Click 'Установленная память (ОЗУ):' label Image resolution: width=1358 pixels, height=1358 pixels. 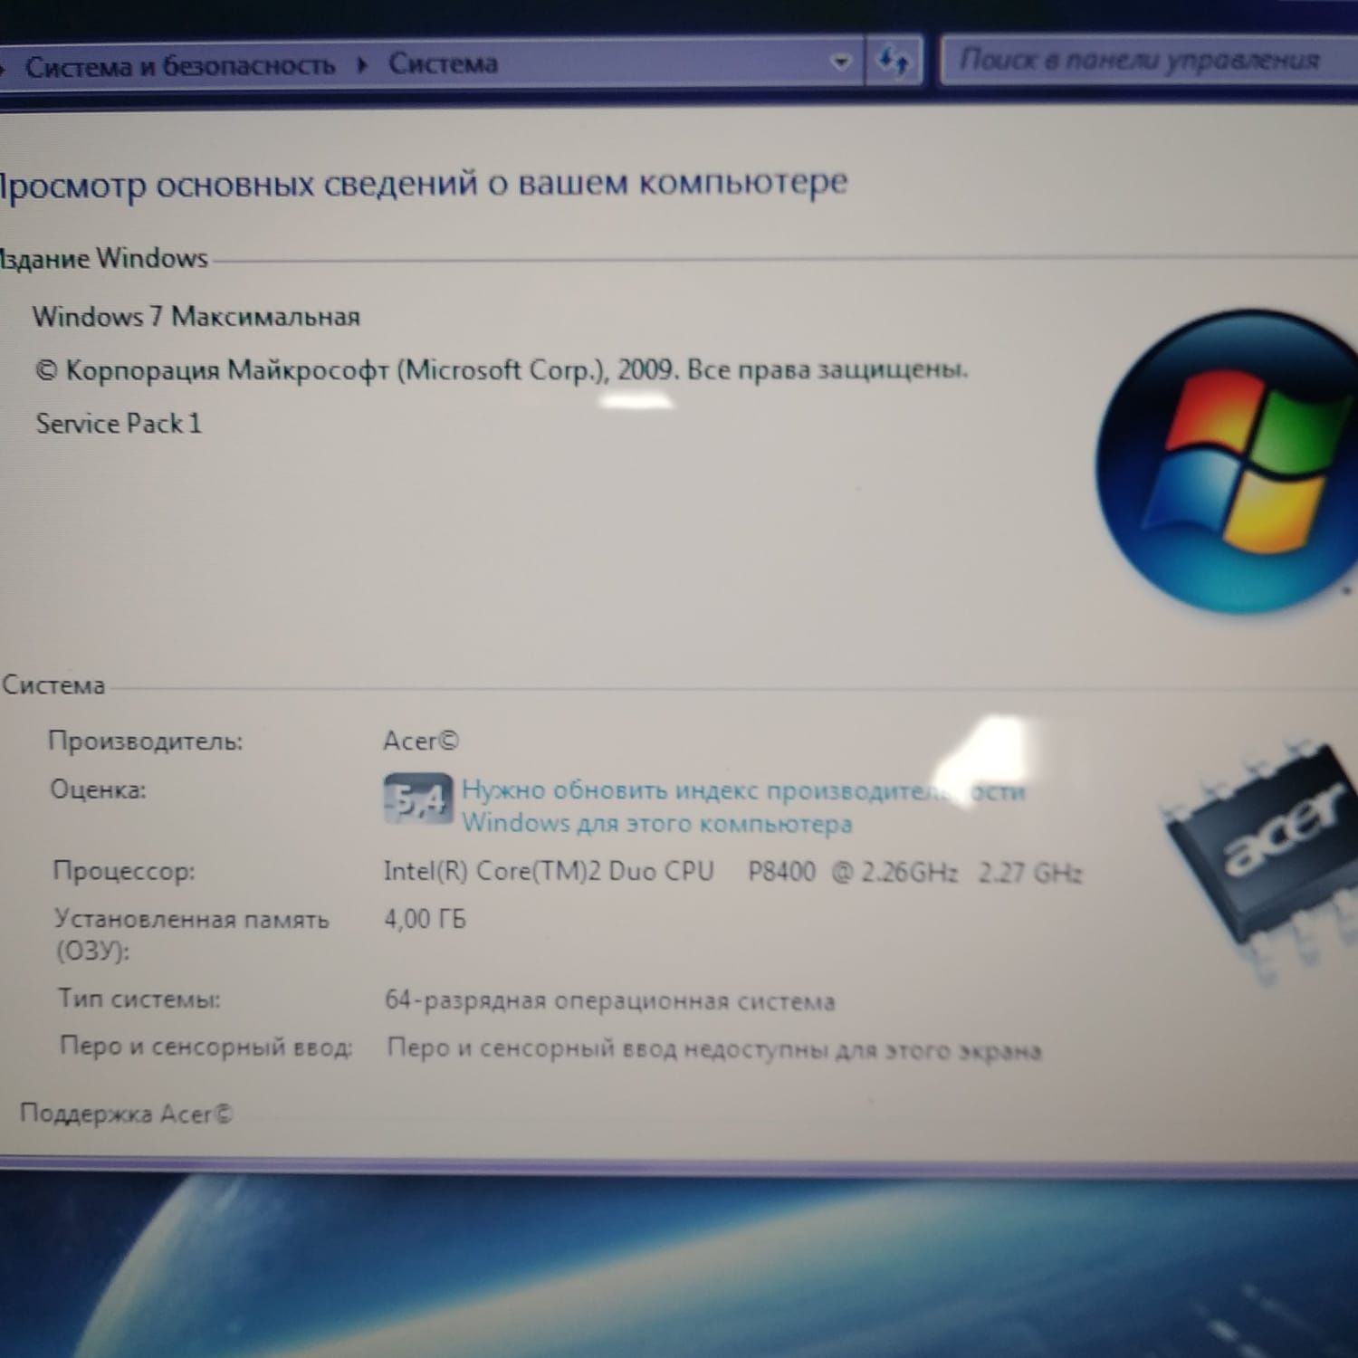tap(192, 934)
